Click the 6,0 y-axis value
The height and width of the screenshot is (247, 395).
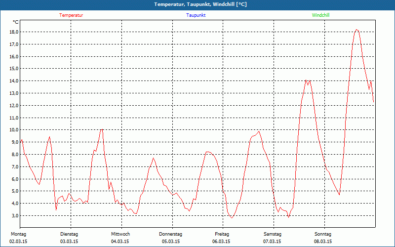[x=15, y=179]
